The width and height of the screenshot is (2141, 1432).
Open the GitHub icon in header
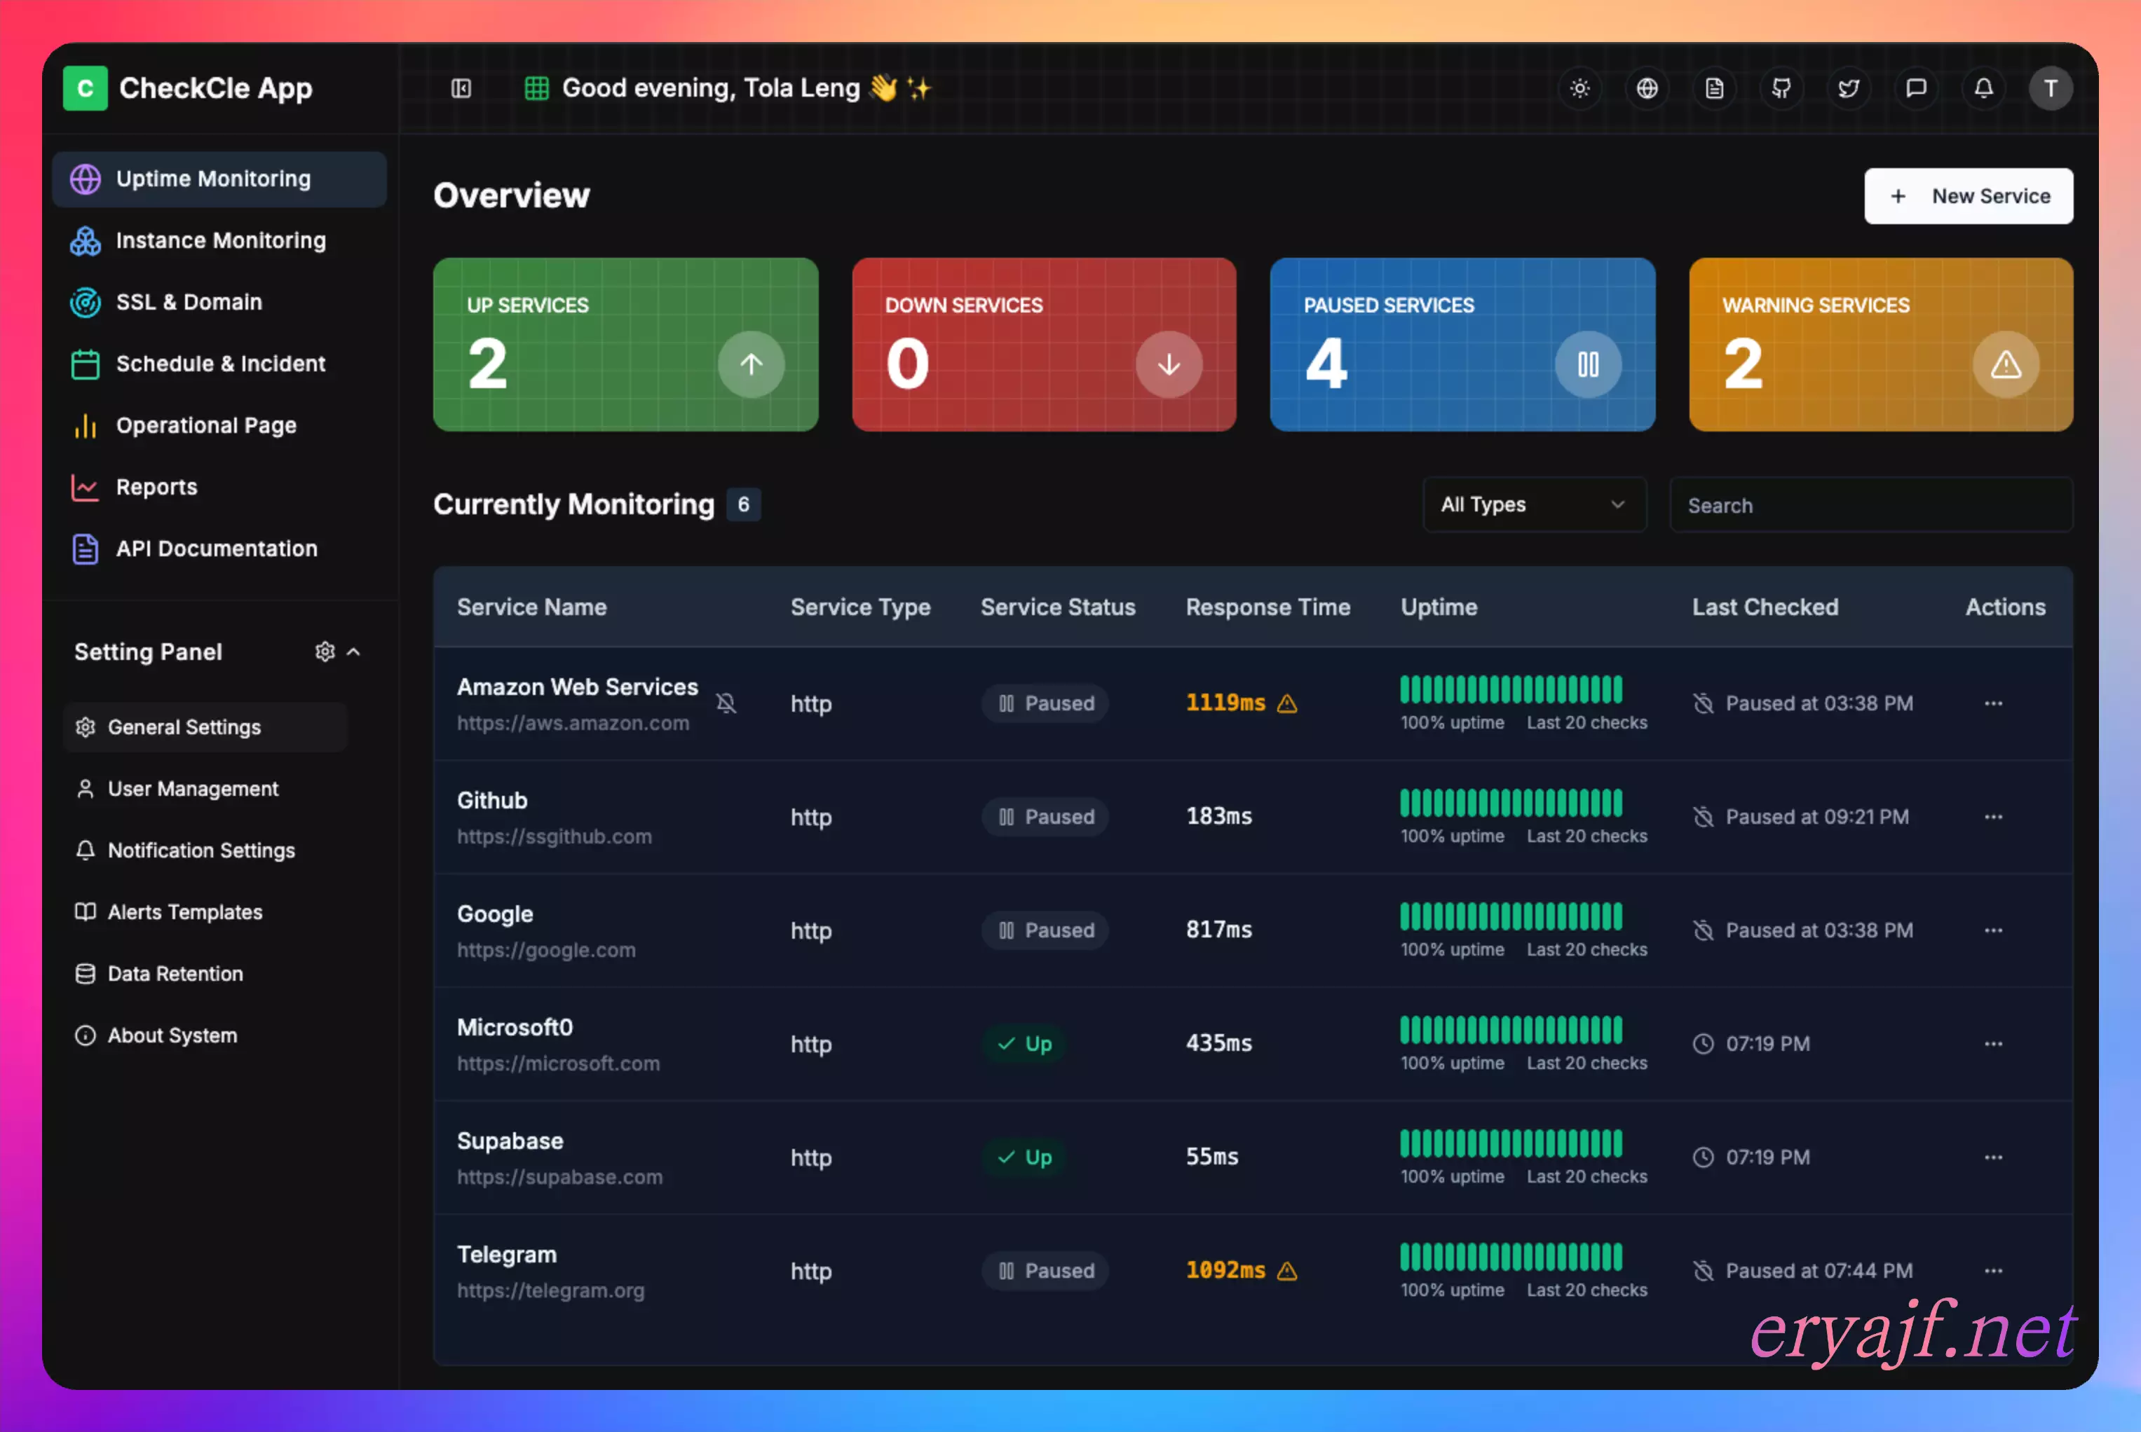coord(1782,88)
